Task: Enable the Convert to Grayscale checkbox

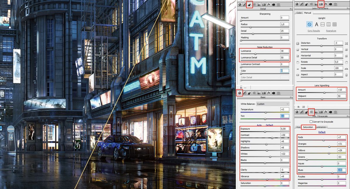Action: 311,121
